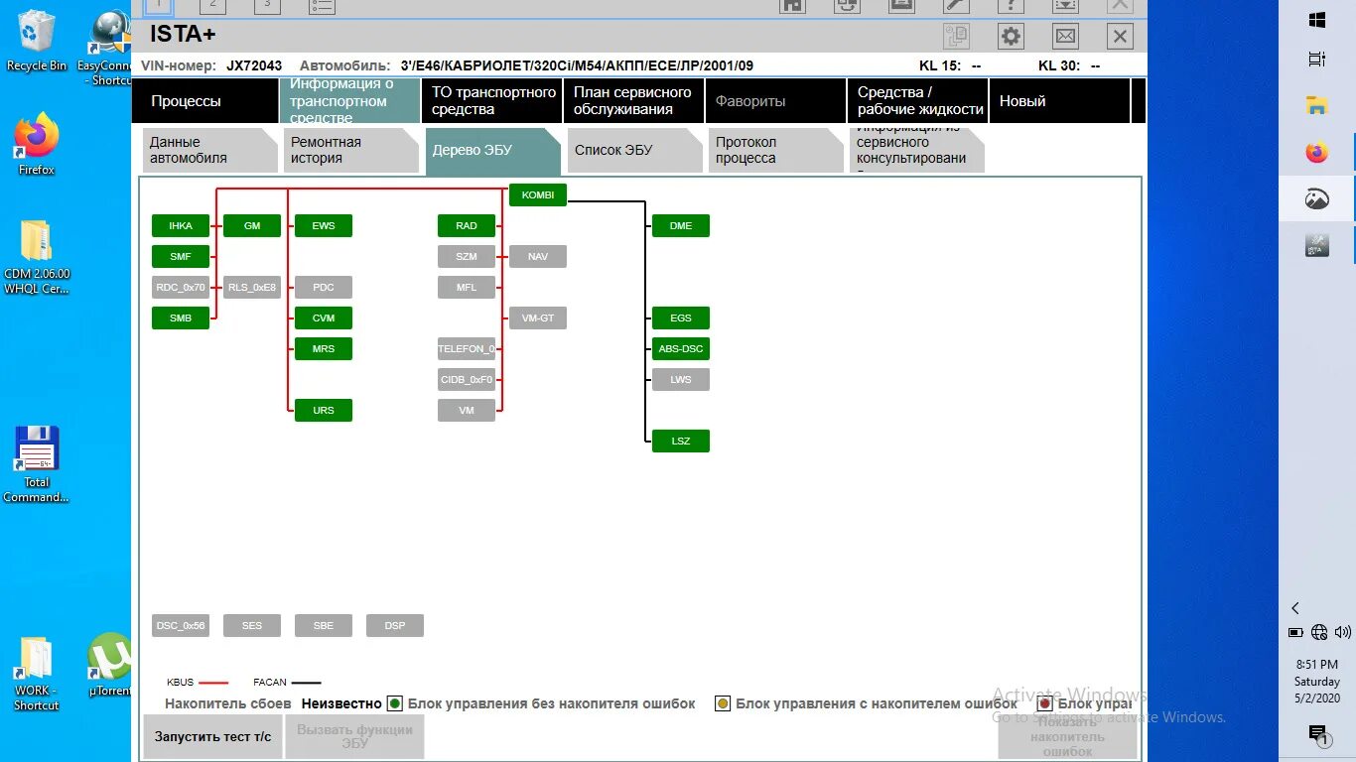Image resolution: width=1356 pixels, height=762 pixels.
Task: Open the Протокол процесса tab
Action: [x=776, y=150]
